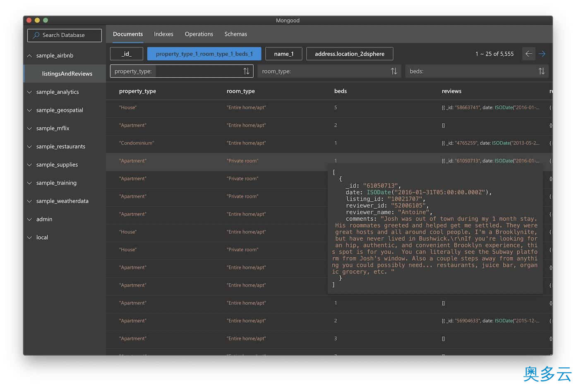Screen dimensions: 576x386
Task: Click reviews cell with id "56904633"
Action: [x=491, y=321]
